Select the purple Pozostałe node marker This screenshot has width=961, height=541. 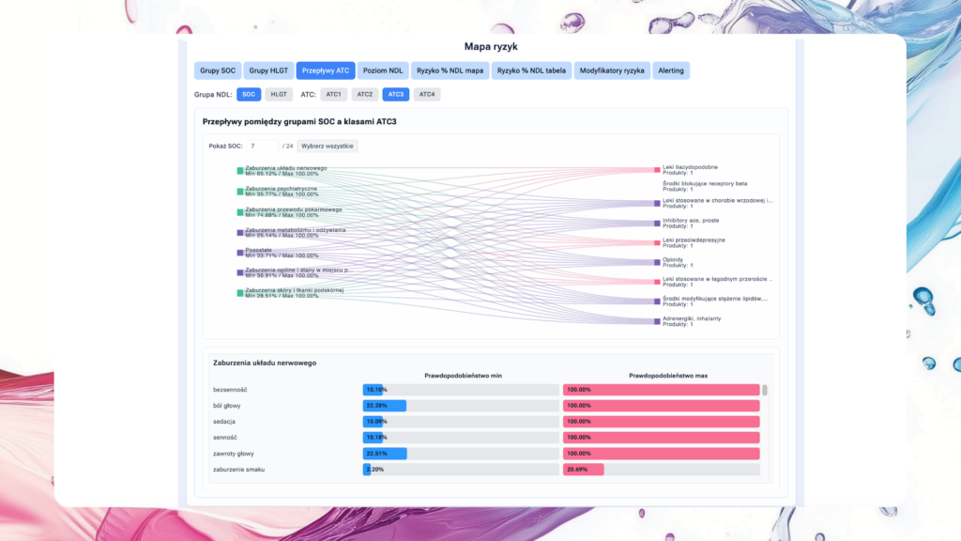pos(240,253)
